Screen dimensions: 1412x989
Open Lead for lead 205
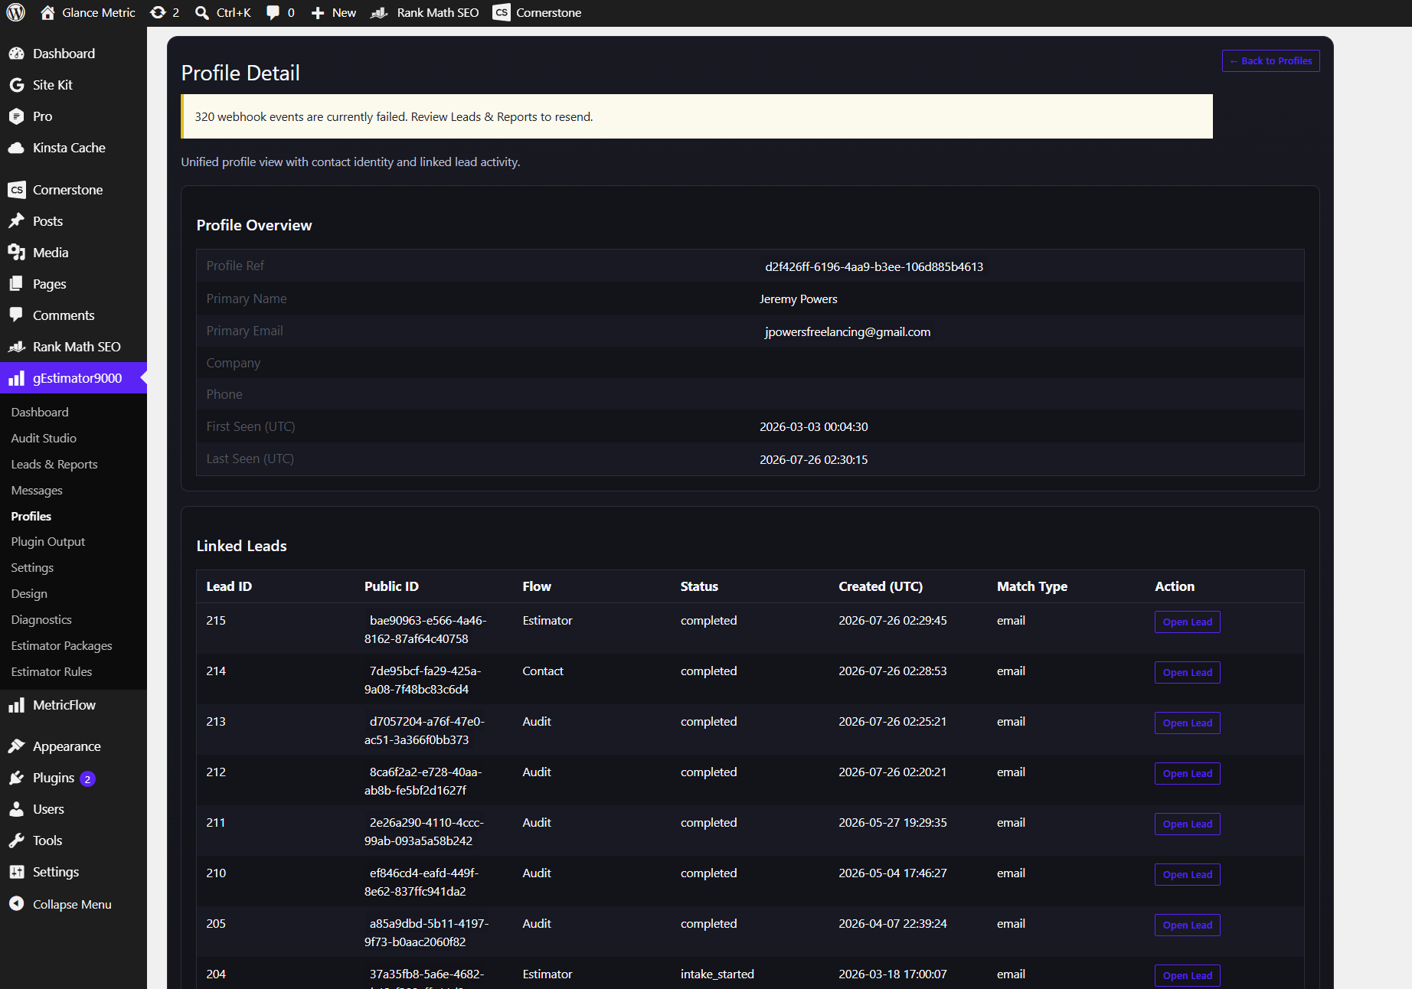tap(1187, 925)
